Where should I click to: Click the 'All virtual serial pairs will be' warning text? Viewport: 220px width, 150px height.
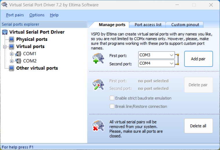(136, 129)
